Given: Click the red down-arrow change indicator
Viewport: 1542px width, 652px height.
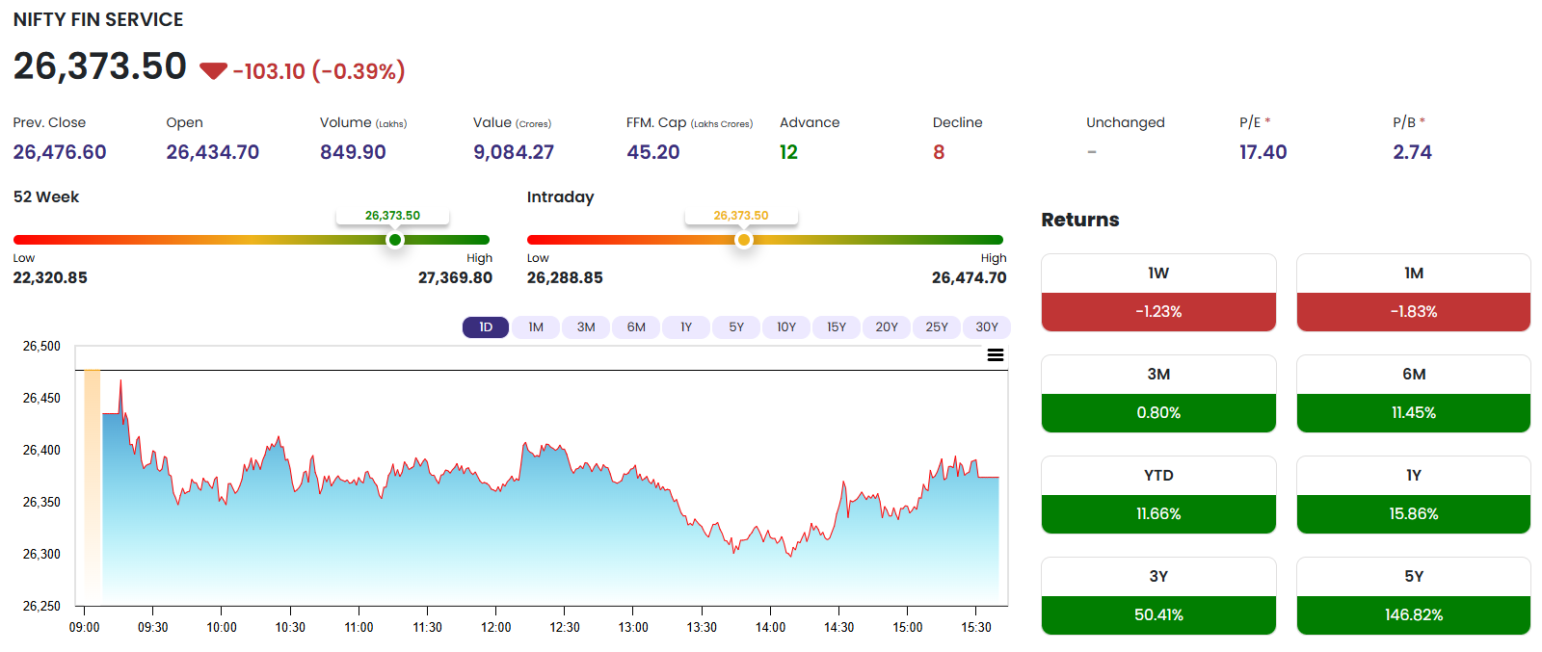Looking at the screenshot, I should point(213,71).
